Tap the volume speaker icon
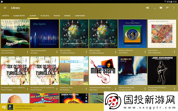 [147, 8]
